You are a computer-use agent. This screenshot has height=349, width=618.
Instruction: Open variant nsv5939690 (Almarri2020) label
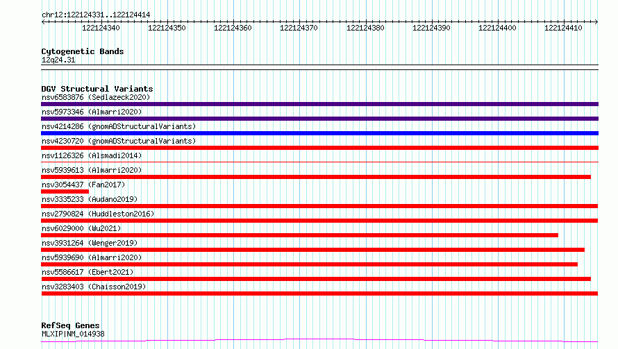[x=92, y=257]
